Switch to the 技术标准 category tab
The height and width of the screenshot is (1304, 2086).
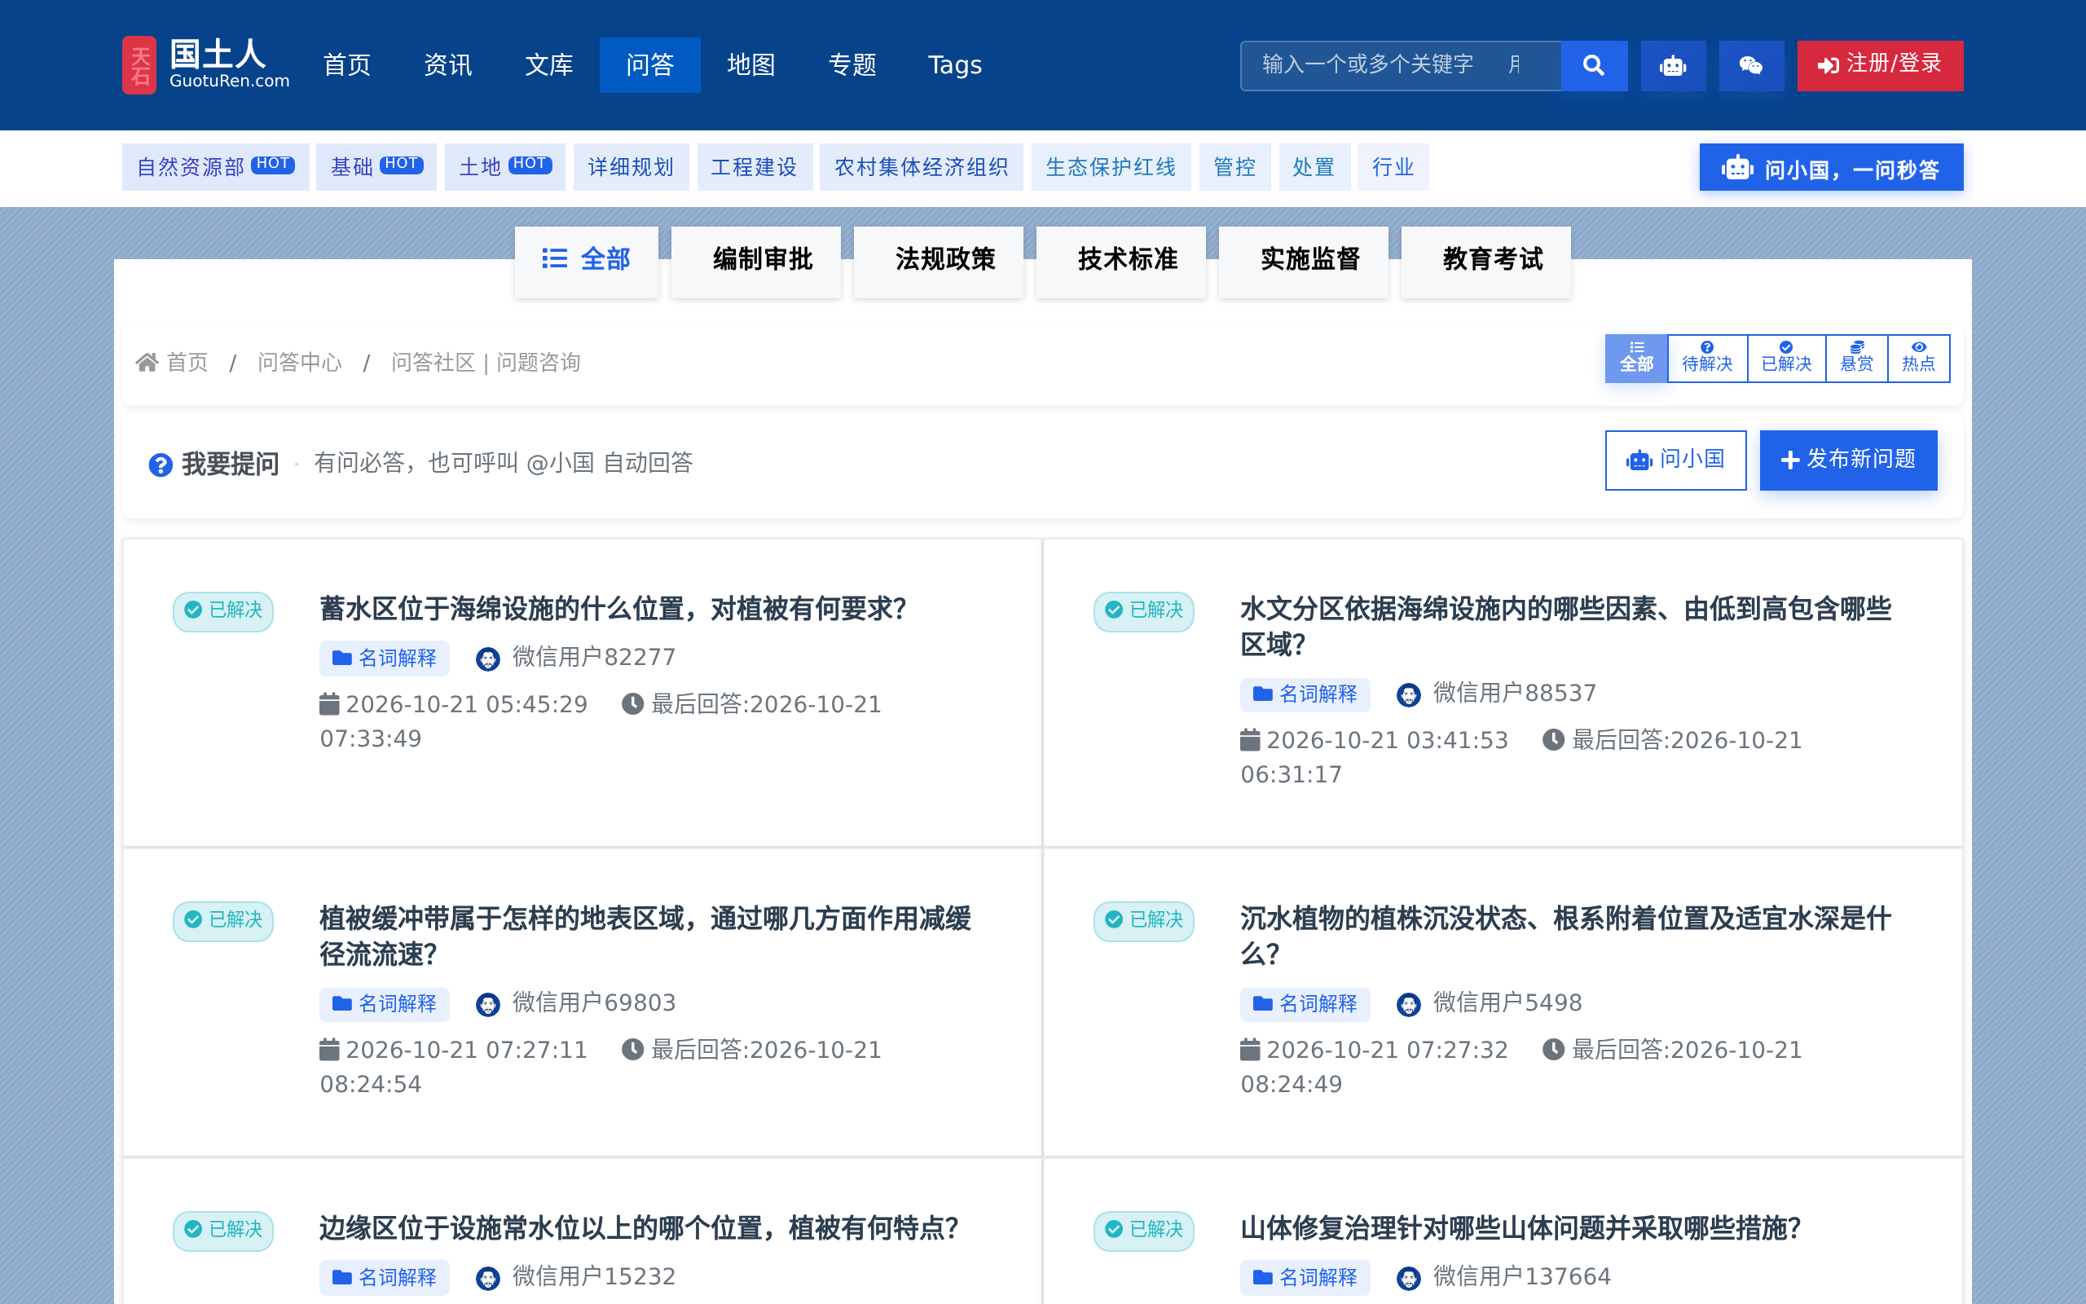pos(1127,260)
